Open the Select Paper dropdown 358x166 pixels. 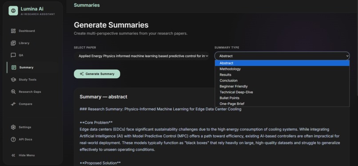(x=142, y=56)
